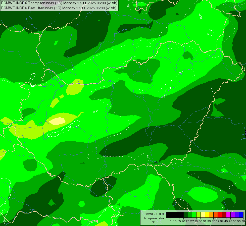Click the medium green 25–27 legend swatch
The image size is (246, 226).
(190, 215)
